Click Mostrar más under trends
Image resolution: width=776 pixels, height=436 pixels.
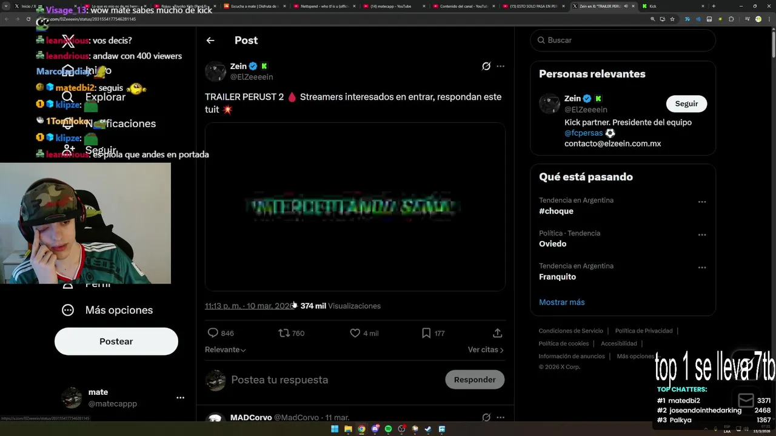click(562, 302)
